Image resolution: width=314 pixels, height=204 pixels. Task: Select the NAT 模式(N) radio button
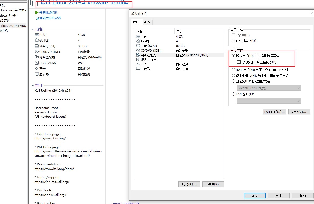click(233, 70)
